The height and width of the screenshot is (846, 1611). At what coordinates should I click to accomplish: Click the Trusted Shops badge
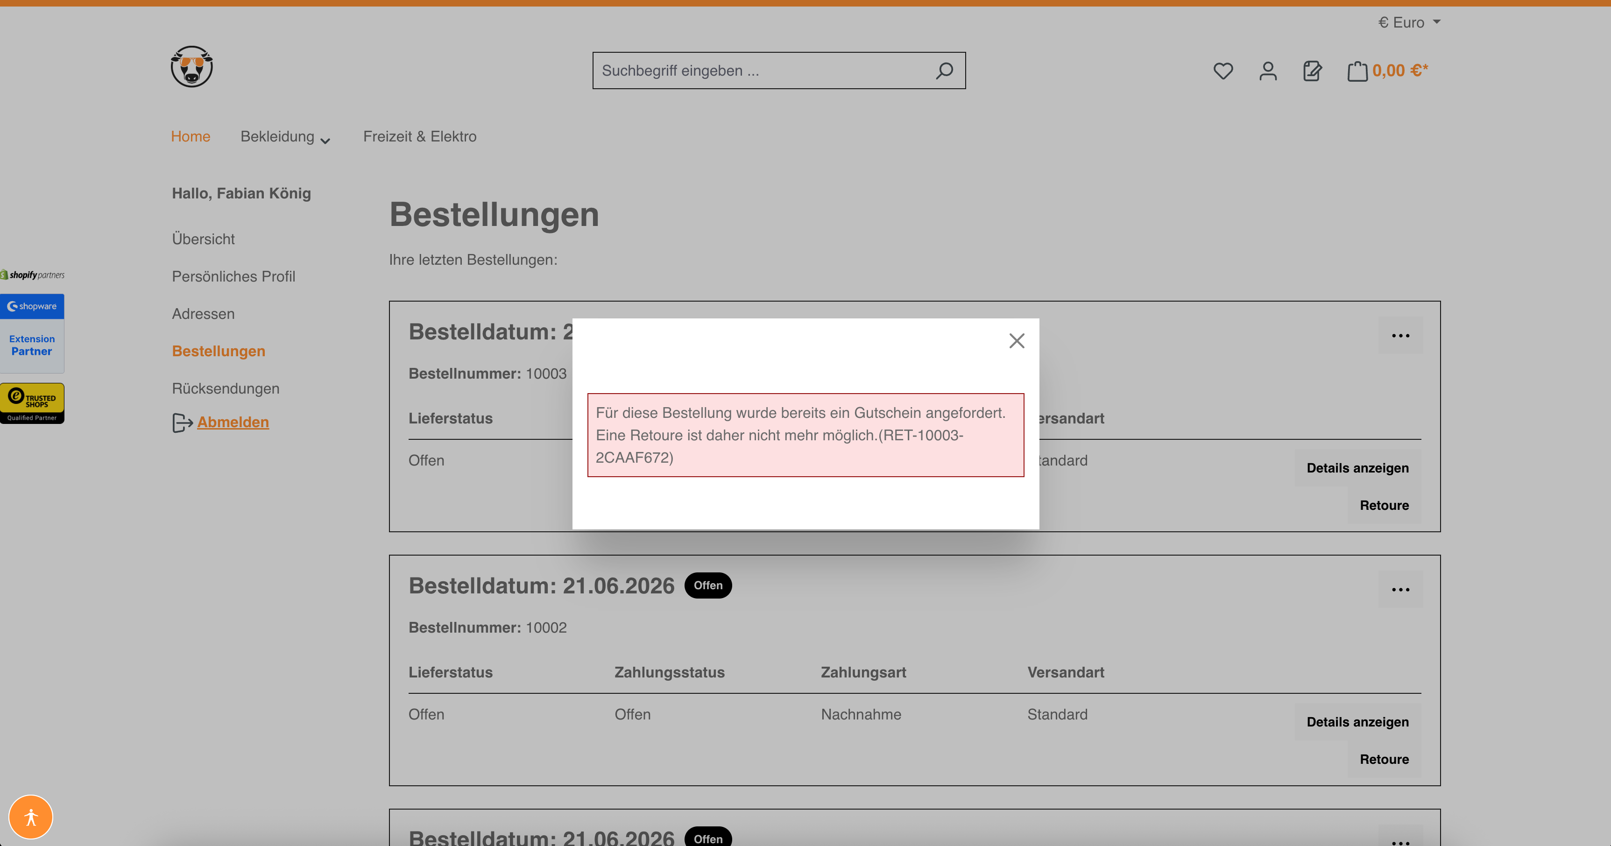pyautogui.click(x=32, y=403)
